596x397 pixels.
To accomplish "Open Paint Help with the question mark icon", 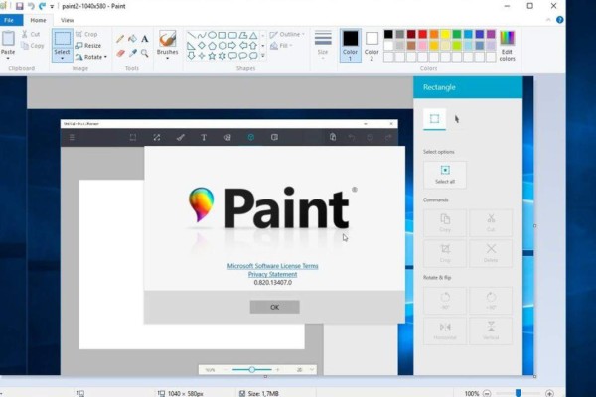I will (x=560, y=20).
